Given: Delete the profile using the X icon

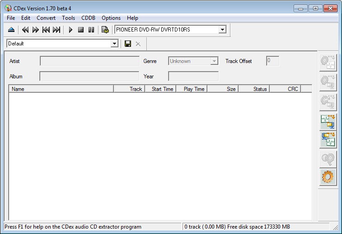Looking at the screenshot, I should (x=138, y=44).
